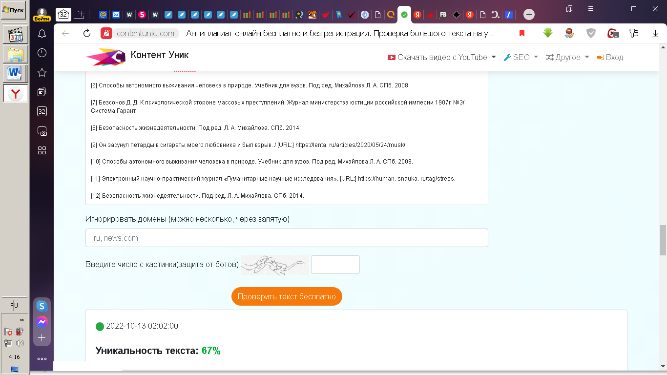667x375 pixels.
Task: Expand Скачать видео с YouTube dropdown
Action: coord(441,57)
